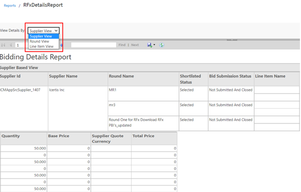301x192 pixels.
Task: Select the MR1 round name cell
Action: pos(143,94)
